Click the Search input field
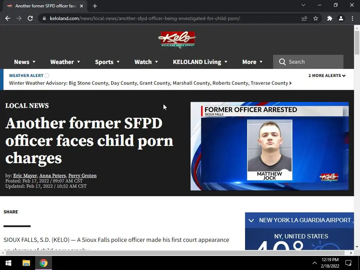This screenshot has width=360, height=270. pyautogui.click(x=308, y=62)
